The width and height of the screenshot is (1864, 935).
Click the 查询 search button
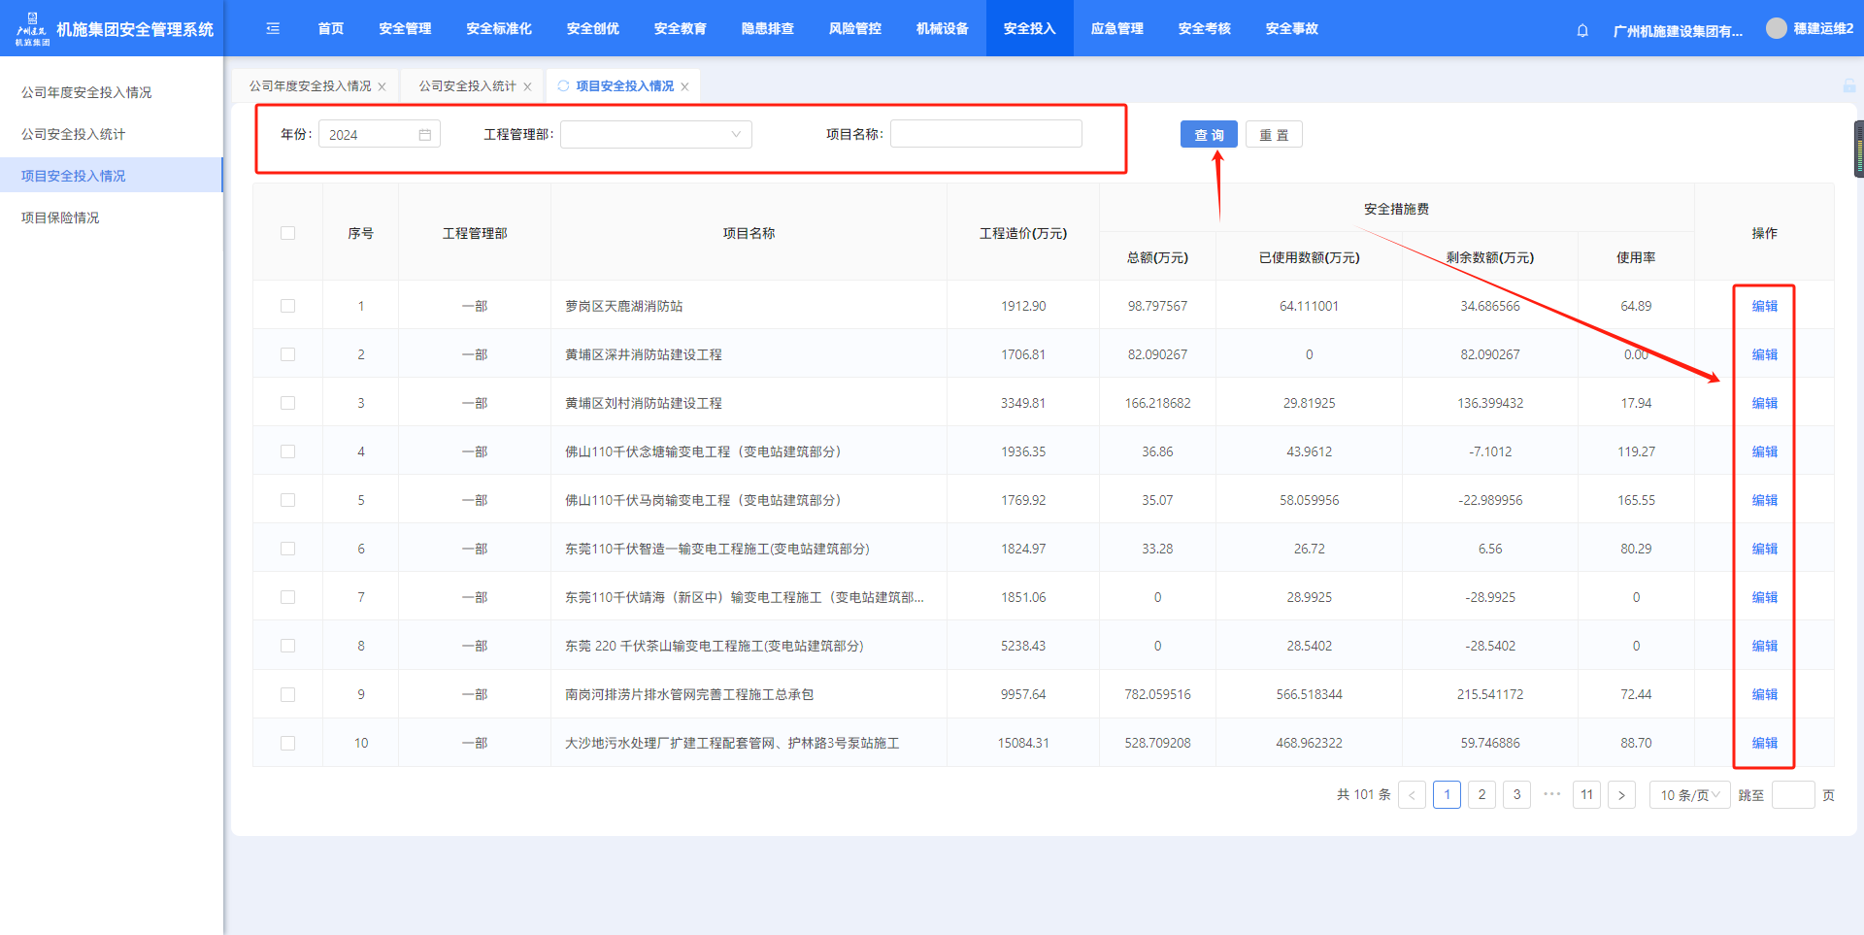1209,135
